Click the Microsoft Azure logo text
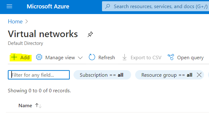209x120 pixels. click(x=48, y=6)
